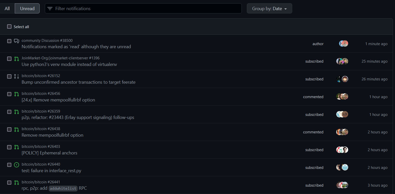Click the avatar thumbnails on the #26152 row
This screenshot has width=395, height=194.
pyautogui.click(x=342, y=79)
